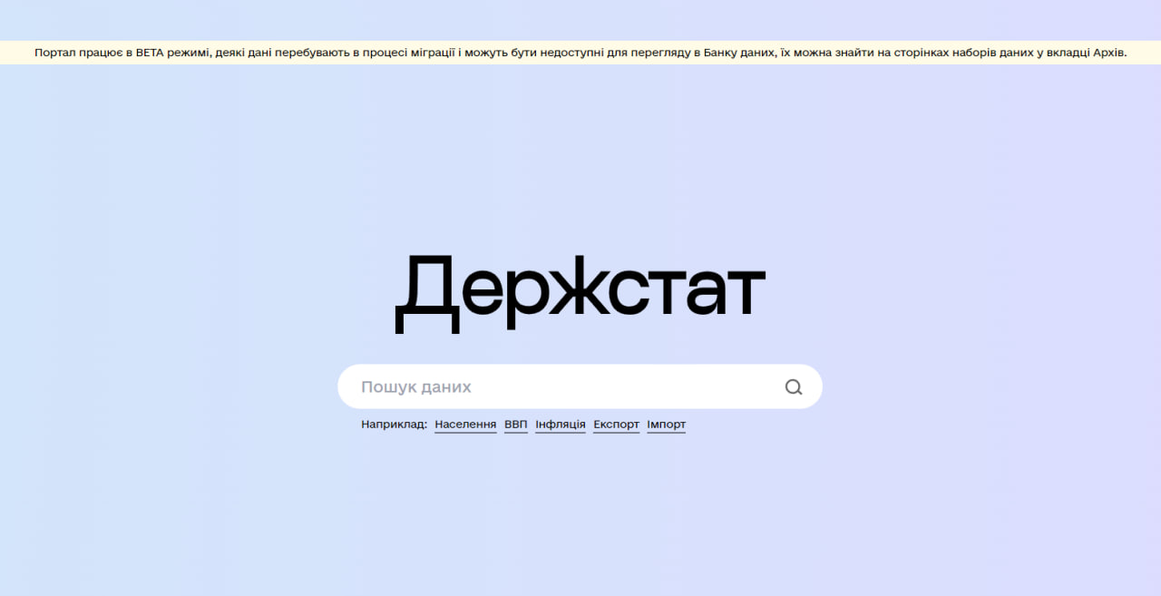Click the Наприклад: label text
The image size is (1161, 596).
[394, 425]
